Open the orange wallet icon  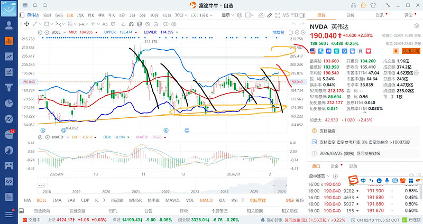tap(363, 5)
